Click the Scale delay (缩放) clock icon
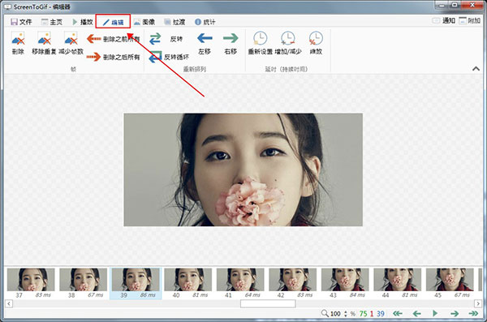This screenshot has height=322, width=487. pos(316,38)
